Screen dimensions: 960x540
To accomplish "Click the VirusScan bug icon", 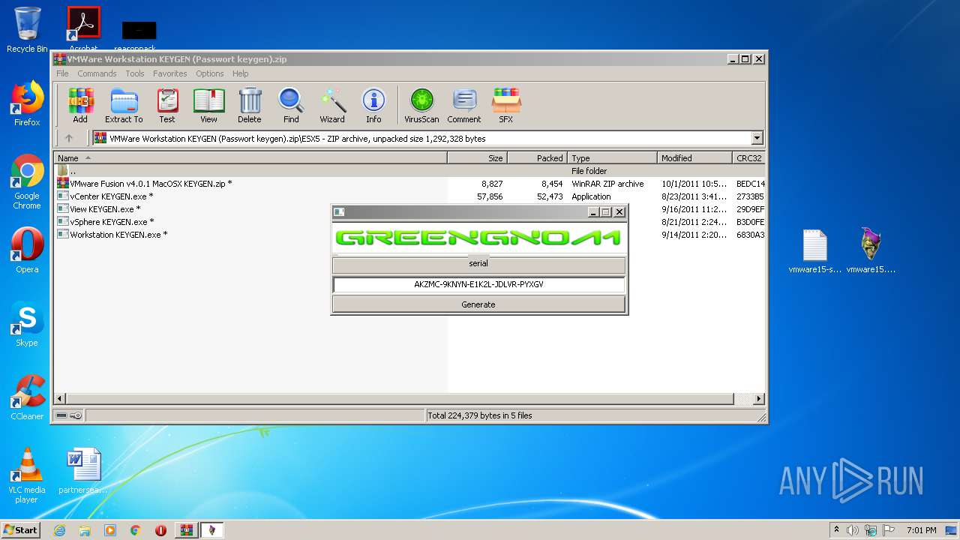I will click(421, 105).
